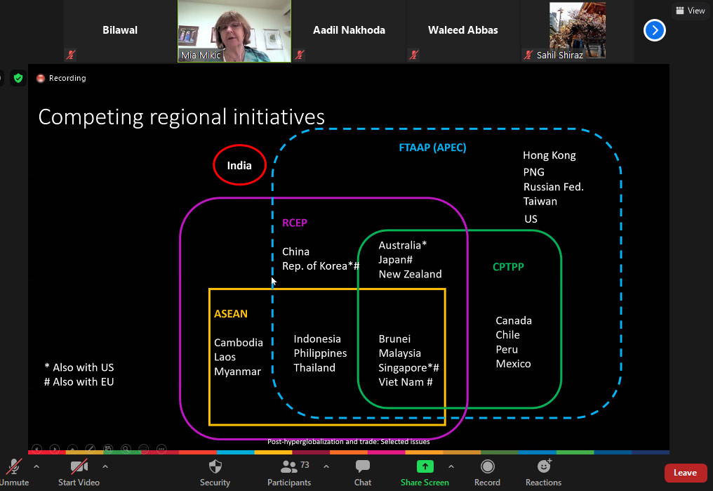Open see-all-slides view in slide controls
713x491 pixels.
click(108, 449)
